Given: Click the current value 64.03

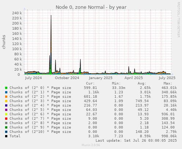Looking at the screenshot, I should click(92, 110).
